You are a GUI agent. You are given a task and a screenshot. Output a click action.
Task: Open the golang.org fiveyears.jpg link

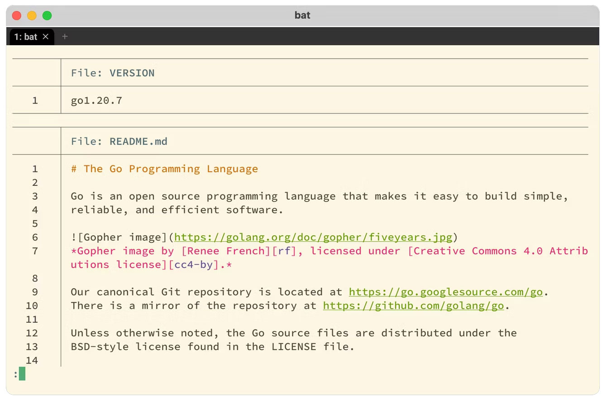313,237
